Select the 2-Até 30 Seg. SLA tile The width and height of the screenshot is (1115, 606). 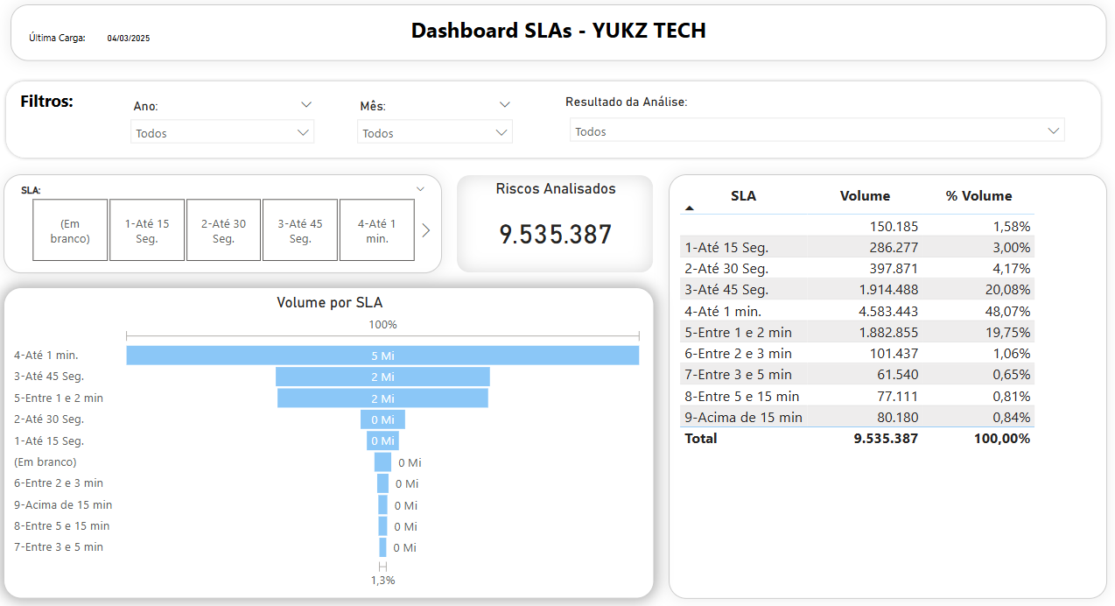pos(223,230)
